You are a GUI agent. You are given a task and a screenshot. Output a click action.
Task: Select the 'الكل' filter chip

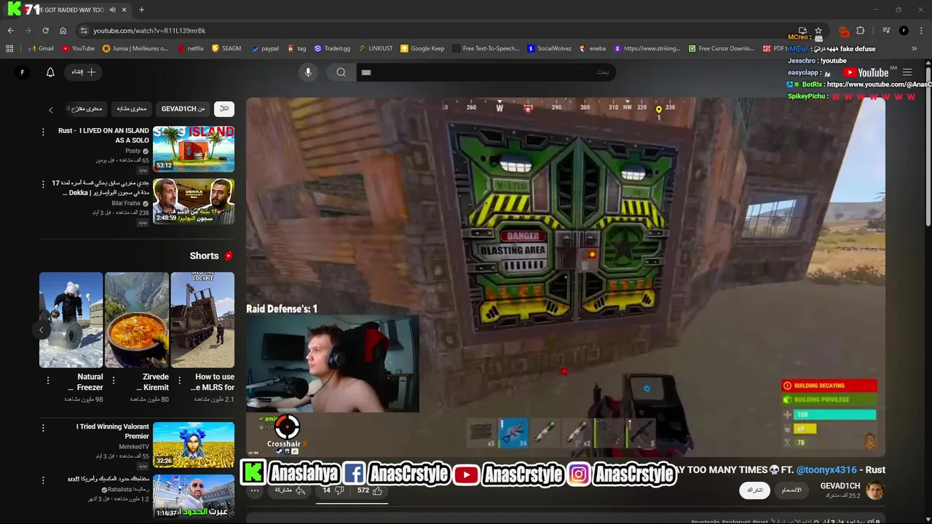224,108
